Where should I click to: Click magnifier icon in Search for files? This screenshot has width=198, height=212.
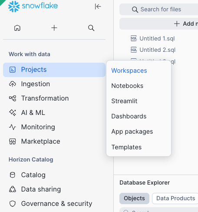coord(135,10)
